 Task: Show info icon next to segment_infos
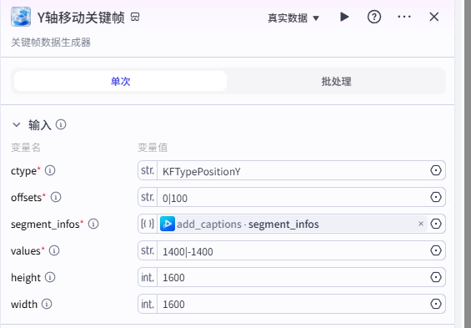coord(93,224)
